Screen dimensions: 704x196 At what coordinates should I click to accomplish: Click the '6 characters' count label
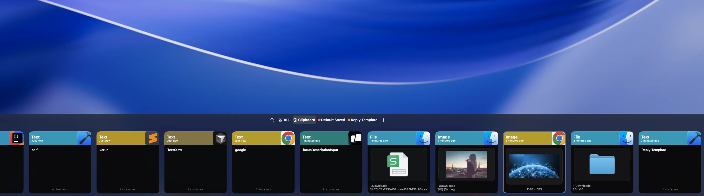coord(263,189)
